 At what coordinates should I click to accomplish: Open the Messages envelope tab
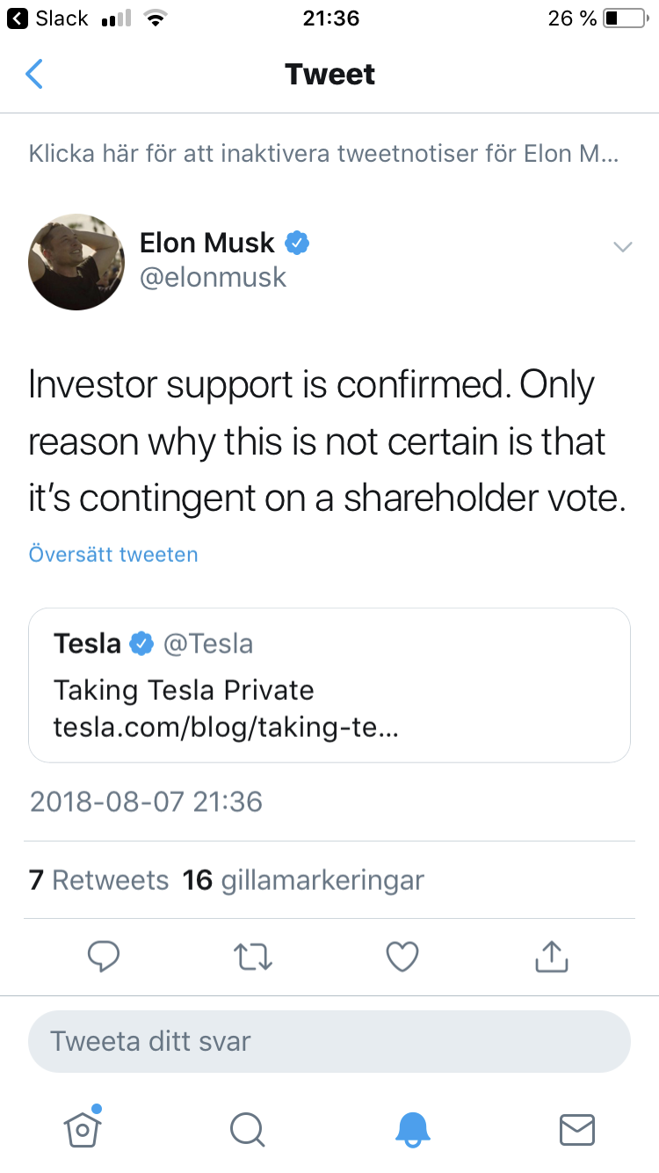[577, 1129]
